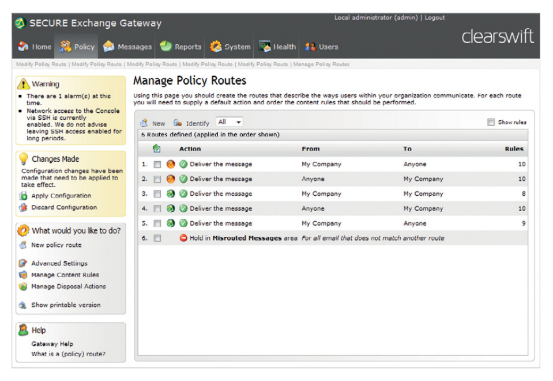Image resolution: width=553 pixels, height=381 pixels.
Task: Click the Users people icon
Action: coord(310,47)
